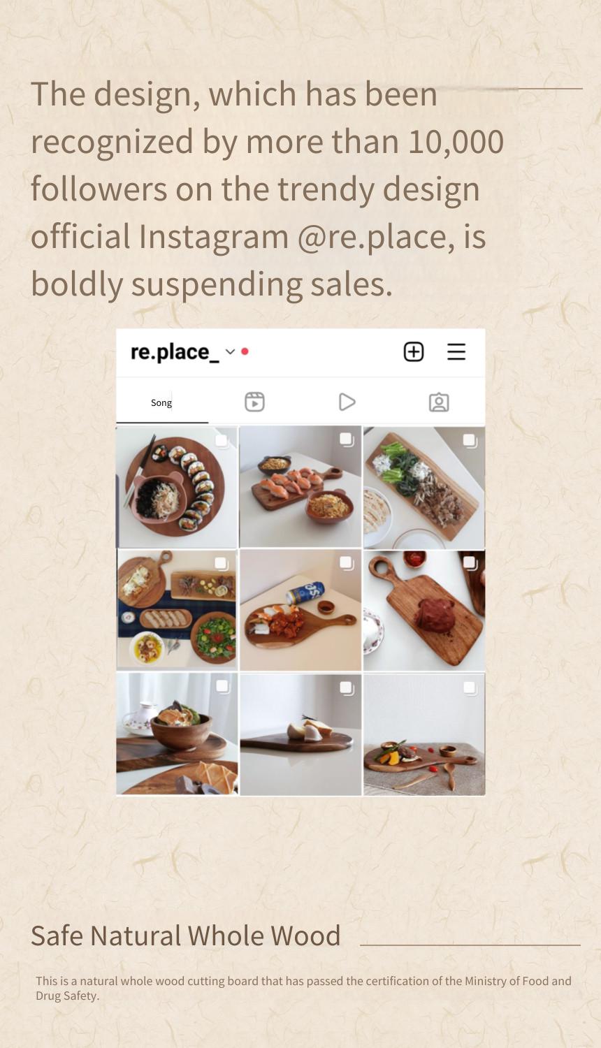Click the red notification dot
This screenshot has width=601, height=1048.
pyautogui.click(x=245, y=351)
